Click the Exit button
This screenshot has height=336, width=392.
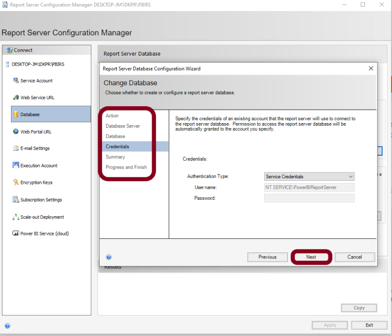(x=369, y=325)
